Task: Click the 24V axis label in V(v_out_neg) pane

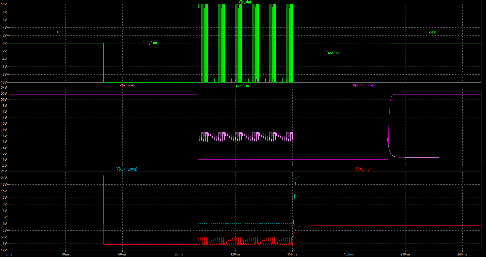Action: pos(4,171)
